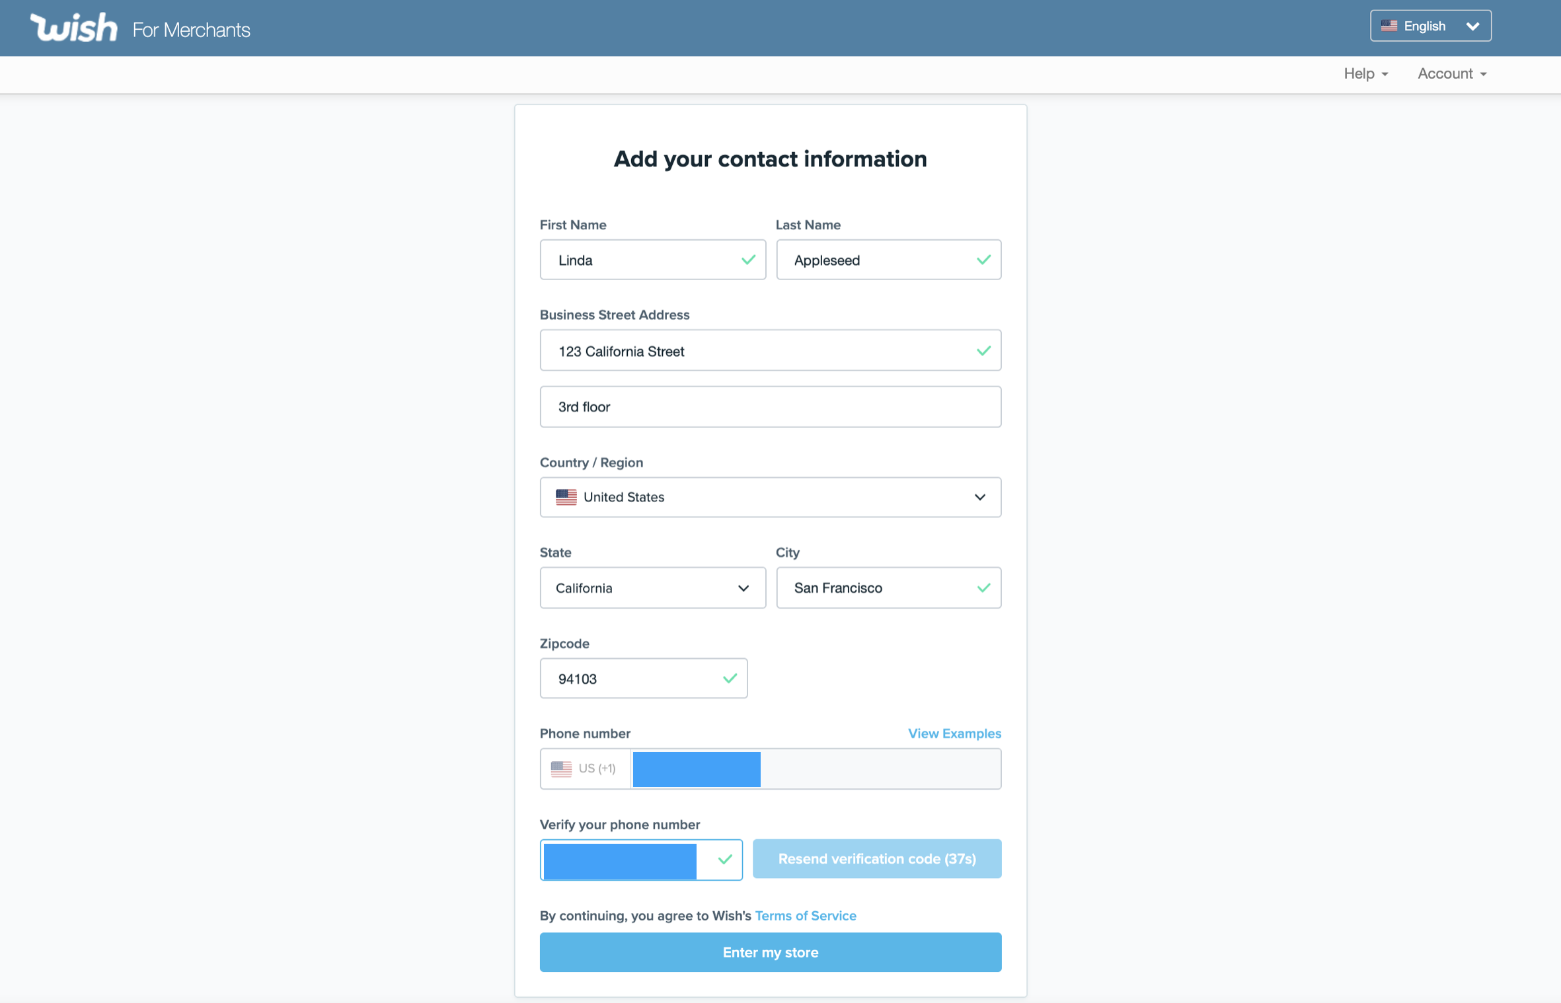Focus the phone number input field
Viewport: 1561px width, 1003px height.
point(815,768)
